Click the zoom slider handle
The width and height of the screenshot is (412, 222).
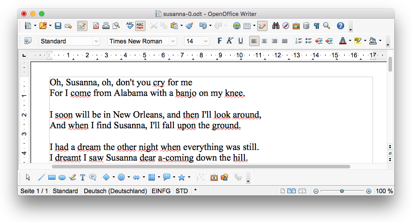tap(342, 191)
